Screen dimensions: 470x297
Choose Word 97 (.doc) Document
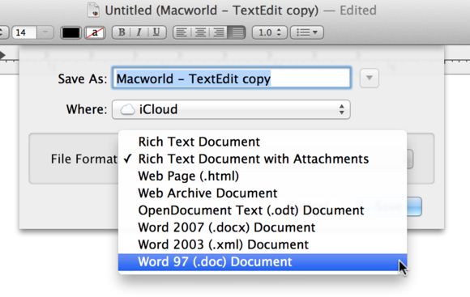(263, 262)
